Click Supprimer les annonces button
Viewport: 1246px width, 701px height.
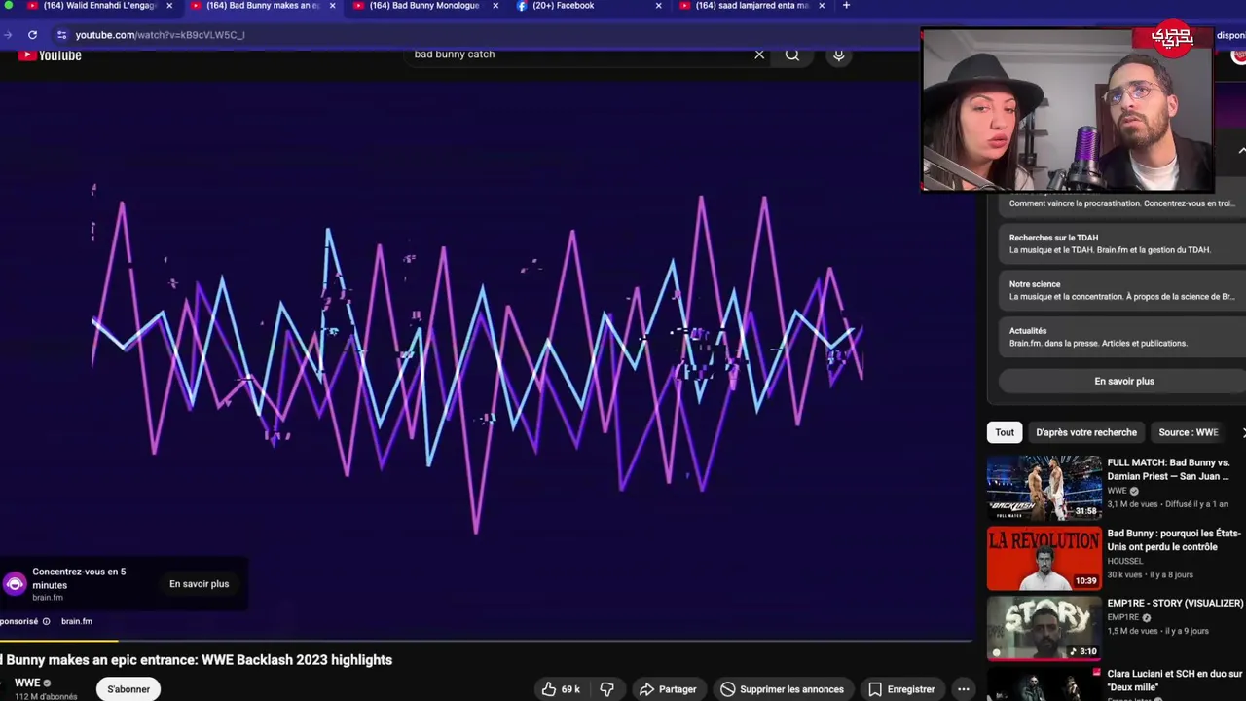[x=782, y=689]
